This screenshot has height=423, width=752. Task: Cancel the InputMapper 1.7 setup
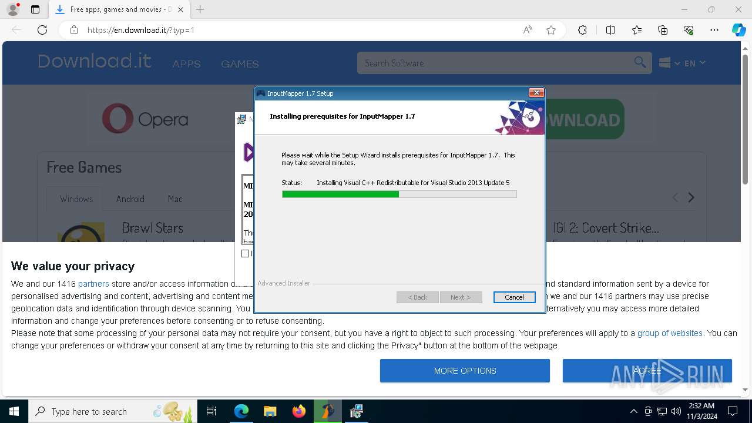pyautogui.click(x=514, y=297)
